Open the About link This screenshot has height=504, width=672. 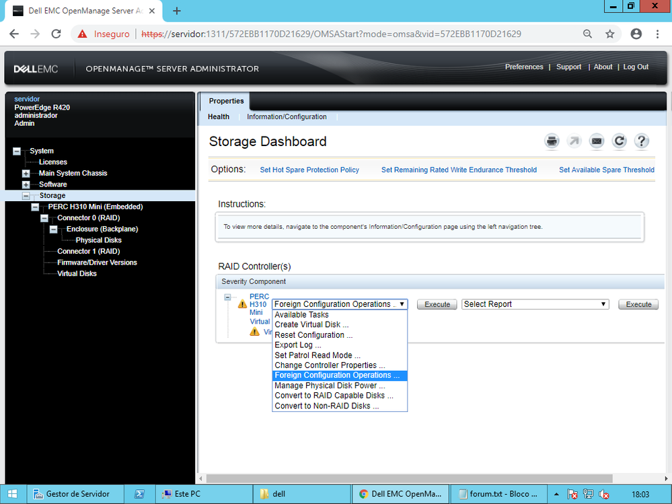tap(603, 67)
